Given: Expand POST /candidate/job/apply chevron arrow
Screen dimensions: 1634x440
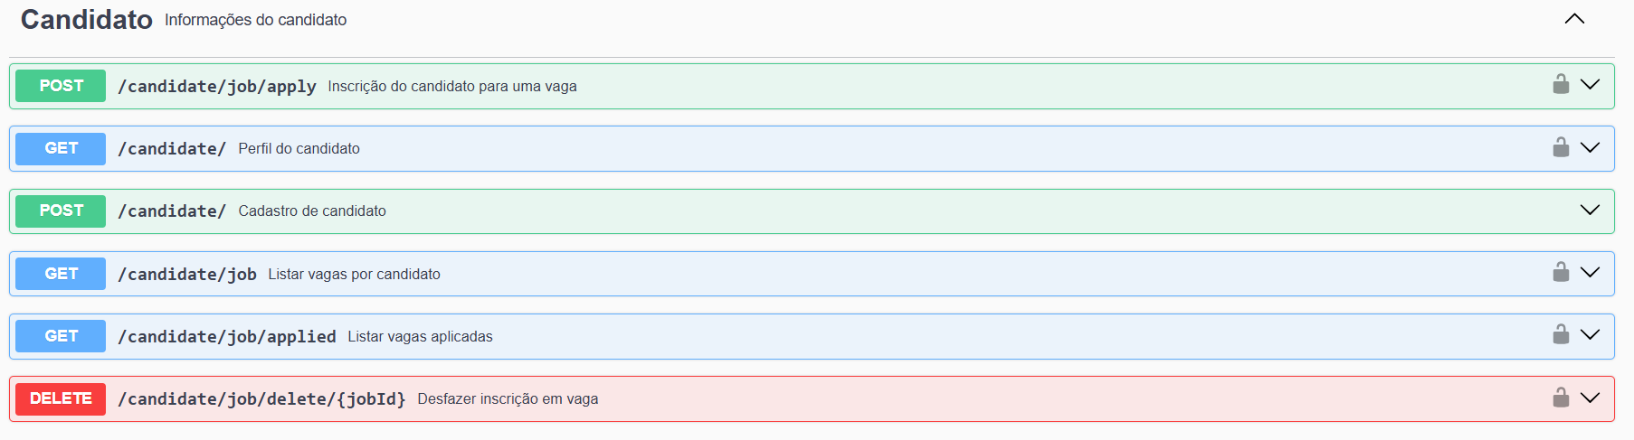Looking at the screenshot, I should pyautogui.click(x=1590, y=85).
